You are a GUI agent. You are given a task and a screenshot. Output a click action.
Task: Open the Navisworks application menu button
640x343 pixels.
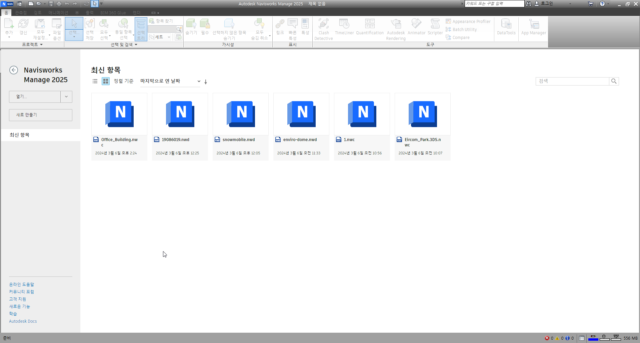7,4
